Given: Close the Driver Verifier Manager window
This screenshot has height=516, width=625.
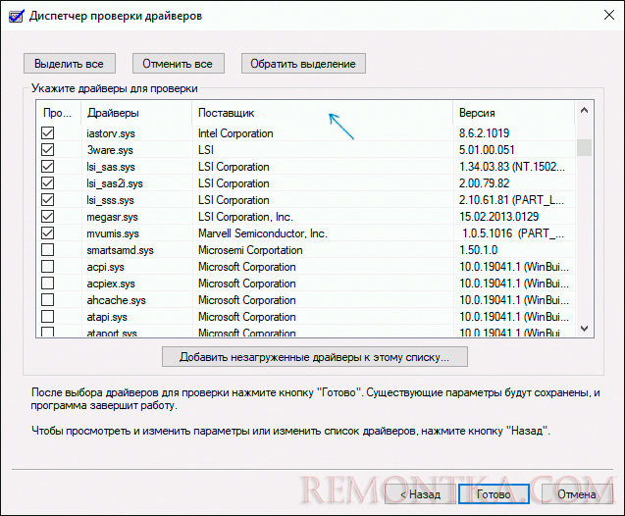Looking at the screenshot, I should [x=609, y=15].
